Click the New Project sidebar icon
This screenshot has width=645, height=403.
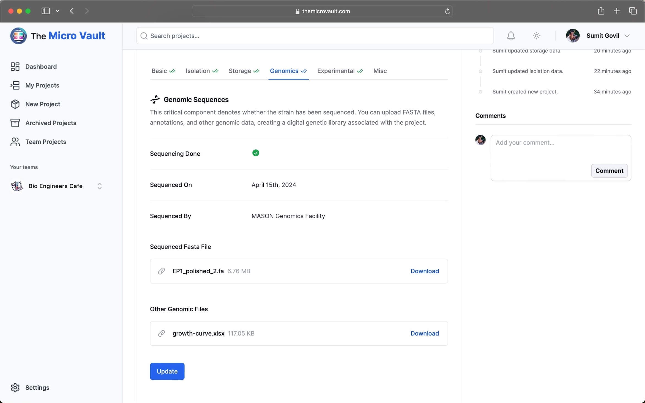[x=15, y=104]
